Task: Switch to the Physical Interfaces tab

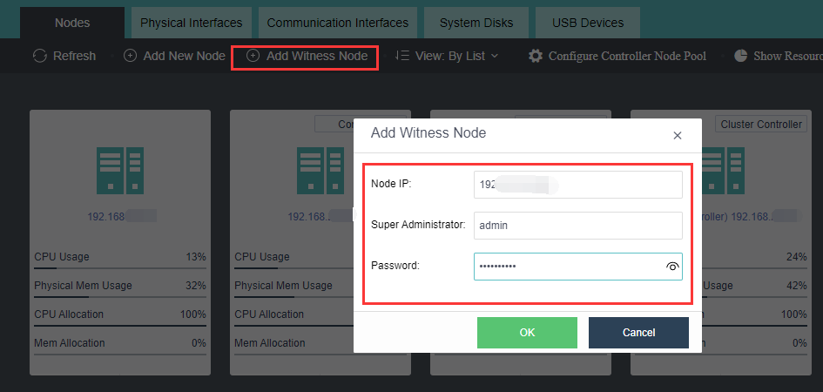Action: pyautogui.click(x=191, y=23)
